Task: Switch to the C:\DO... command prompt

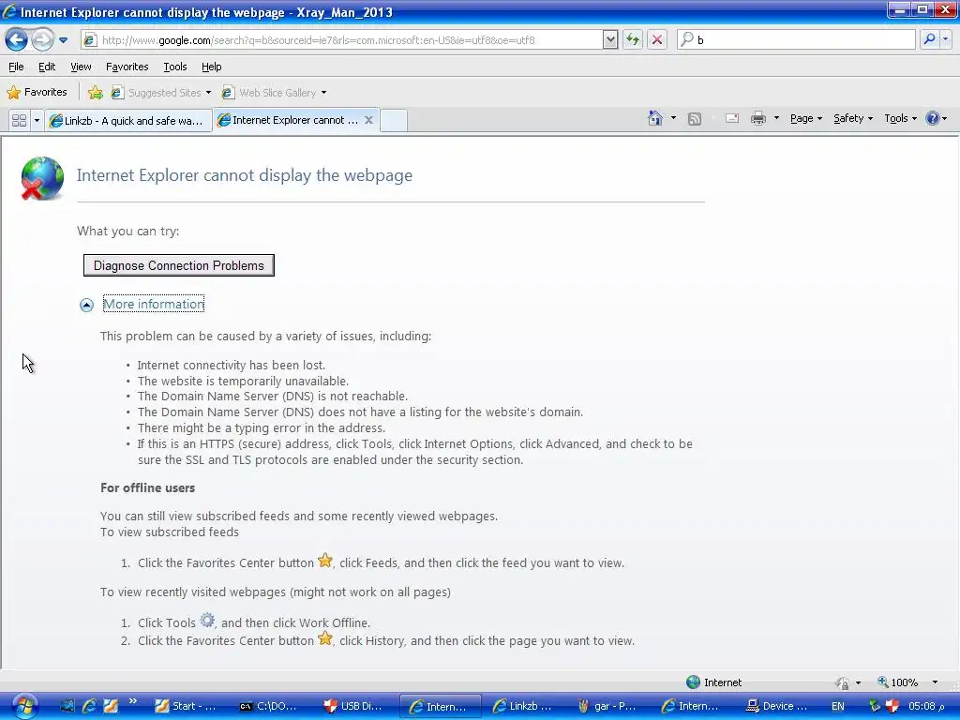Action: click(x=270, y=706)
